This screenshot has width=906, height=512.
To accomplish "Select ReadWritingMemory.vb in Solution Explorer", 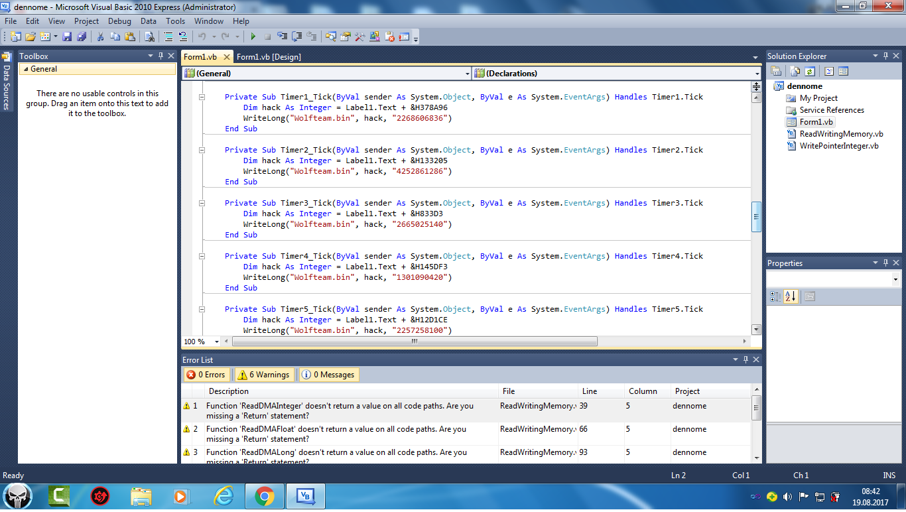I will pyautogui.click(x=841, y=134).
